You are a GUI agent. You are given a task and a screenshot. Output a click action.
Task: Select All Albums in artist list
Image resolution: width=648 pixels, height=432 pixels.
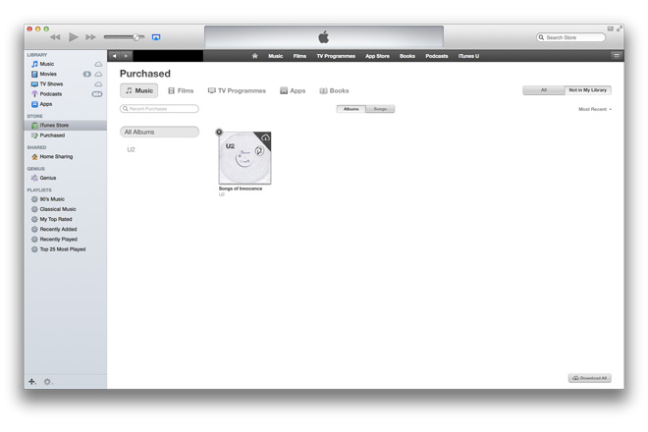159,133
